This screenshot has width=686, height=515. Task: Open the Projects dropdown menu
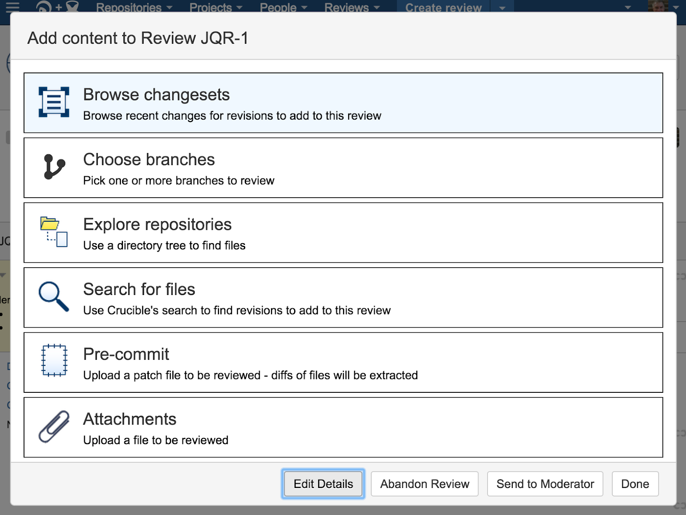[x=216, y=7]
